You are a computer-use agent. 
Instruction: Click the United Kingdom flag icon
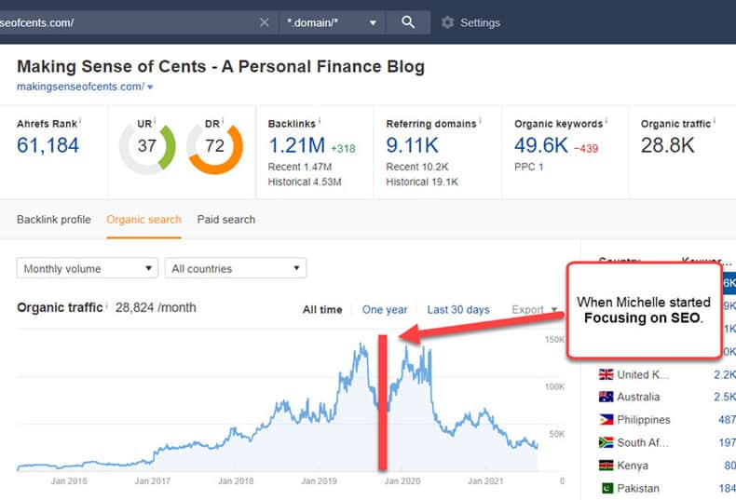606,374
